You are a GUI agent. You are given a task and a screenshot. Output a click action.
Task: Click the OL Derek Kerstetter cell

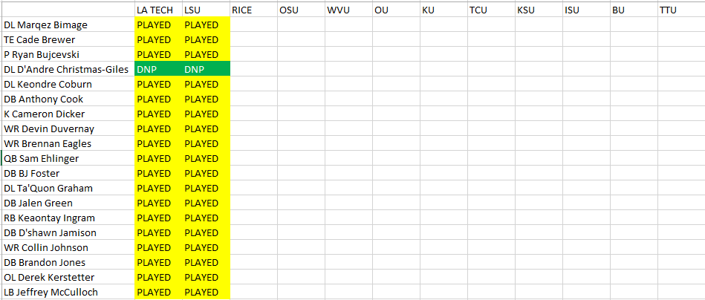point(68,277)
